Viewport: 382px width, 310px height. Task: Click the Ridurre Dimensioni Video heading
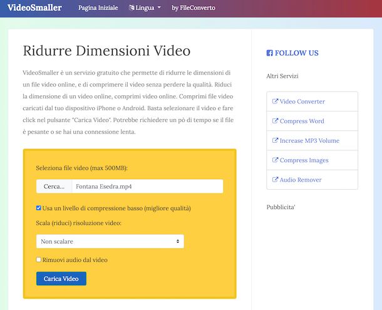(106, 51)
